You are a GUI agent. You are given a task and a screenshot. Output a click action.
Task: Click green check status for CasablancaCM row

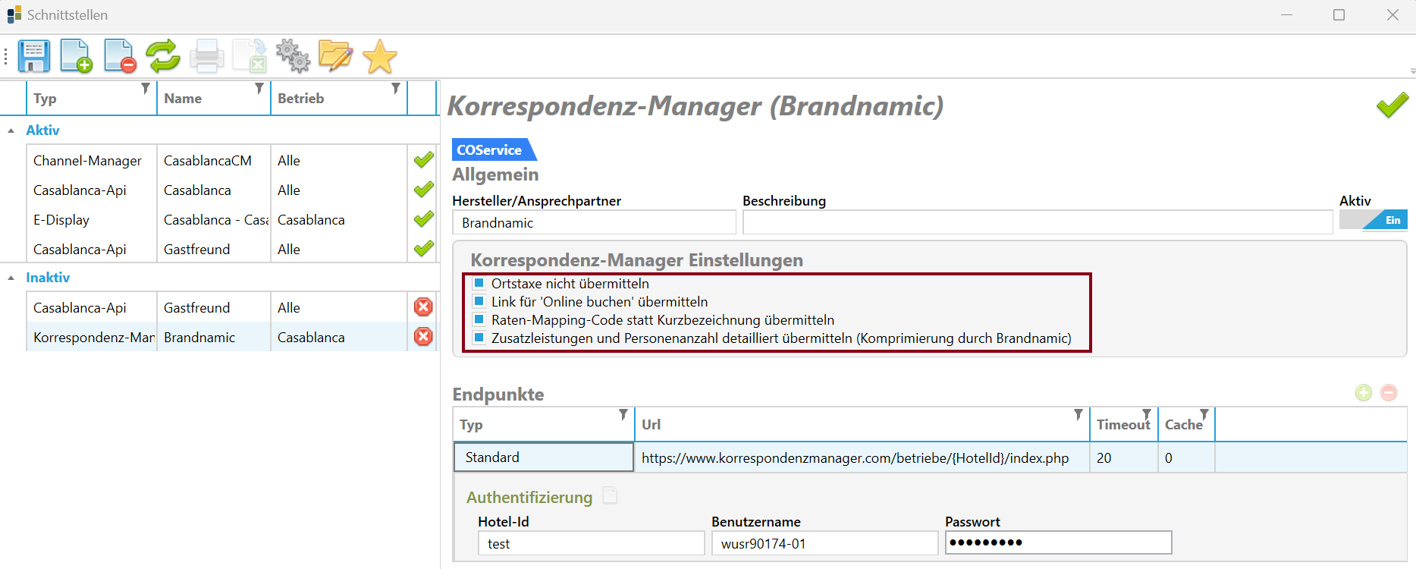[x=423, y=160]
